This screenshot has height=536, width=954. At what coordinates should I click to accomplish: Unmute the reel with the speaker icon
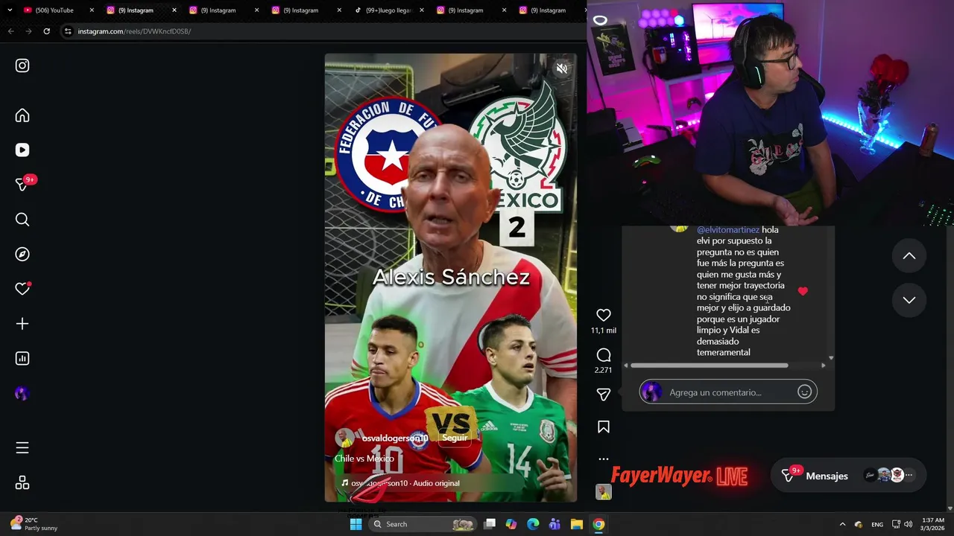pyautogui.click(x=562, y=68)
